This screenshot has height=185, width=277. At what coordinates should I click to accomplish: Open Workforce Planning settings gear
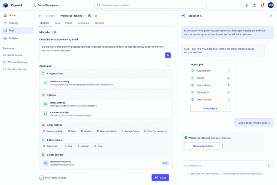[x=90, y=16]
